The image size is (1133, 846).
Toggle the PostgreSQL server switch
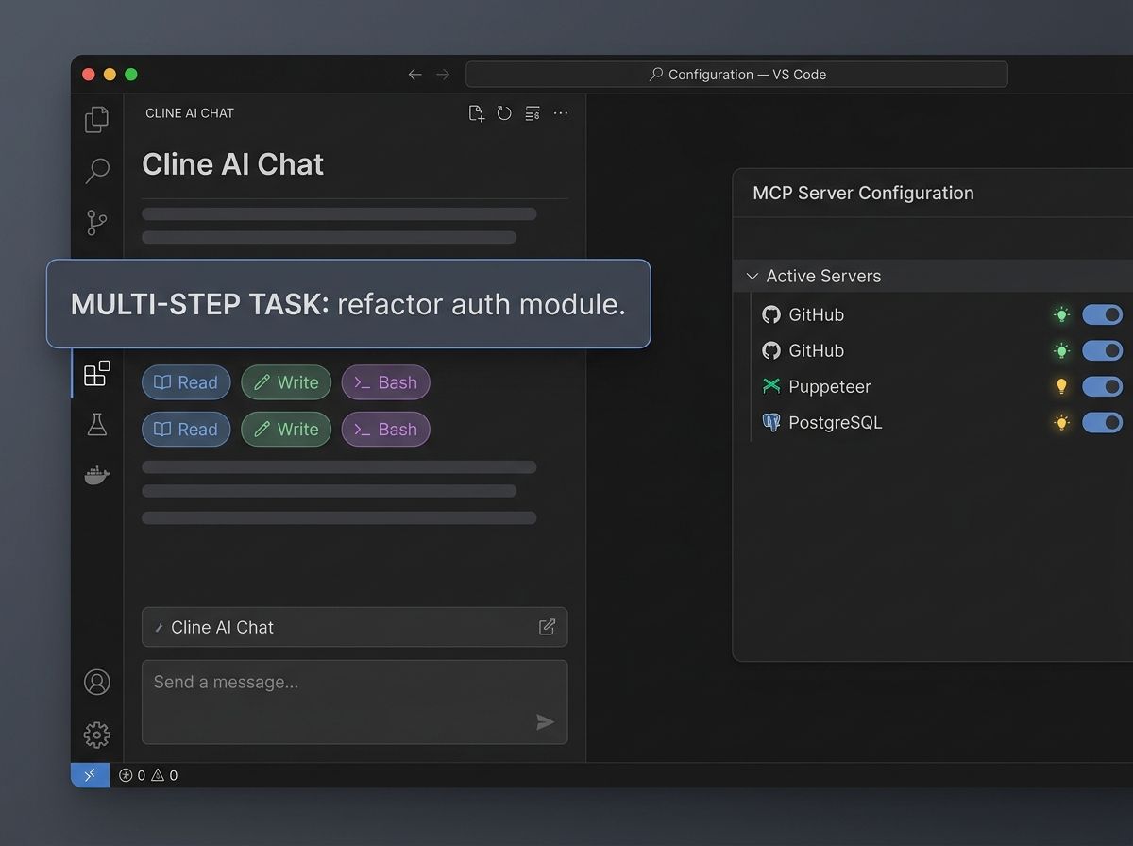click(x=1102, y=422)
